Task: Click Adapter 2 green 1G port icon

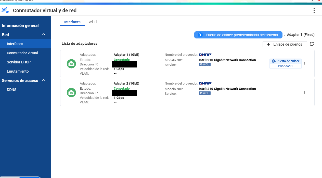Action: pos(71,93)
